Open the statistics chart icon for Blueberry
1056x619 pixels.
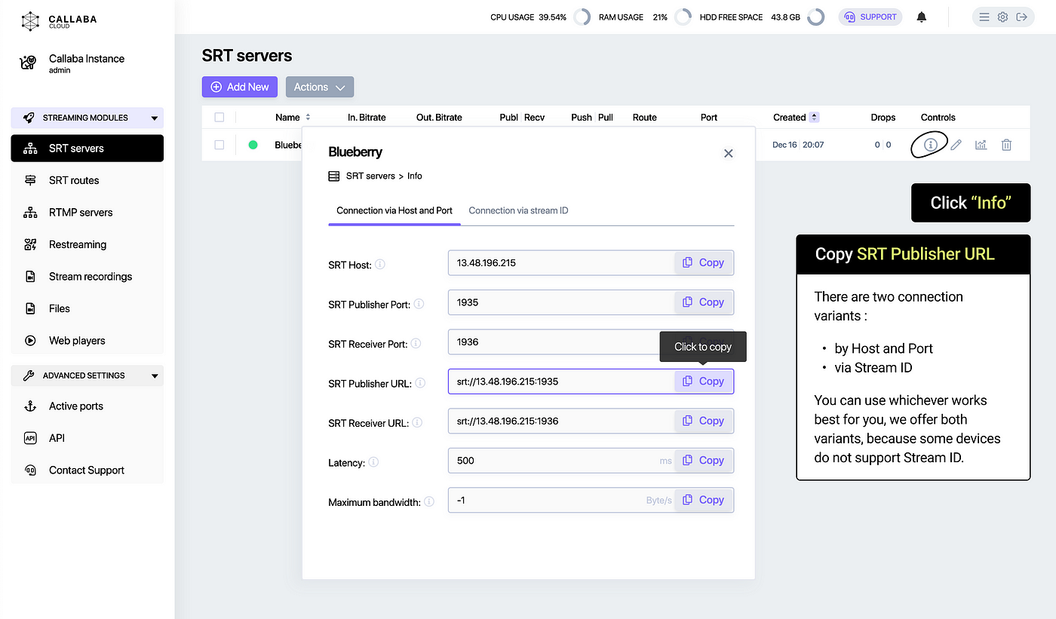coord(981,145)
